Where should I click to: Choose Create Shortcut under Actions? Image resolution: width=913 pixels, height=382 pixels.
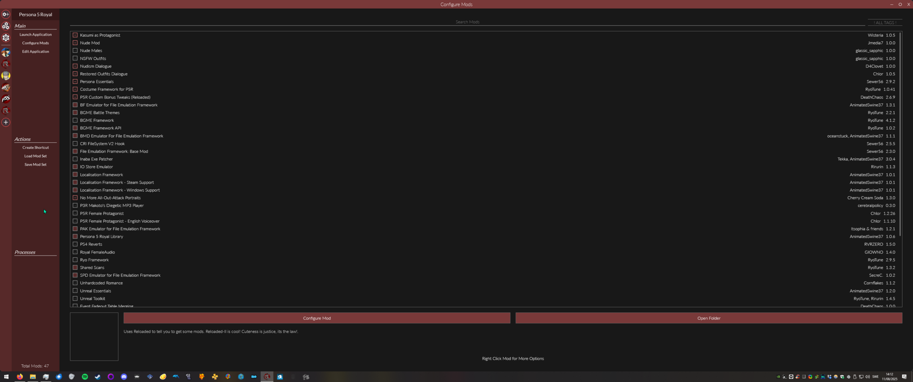click(36, 147)
